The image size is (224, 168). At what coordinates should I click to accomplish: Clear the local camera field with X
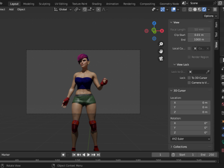tap(208, 49)
